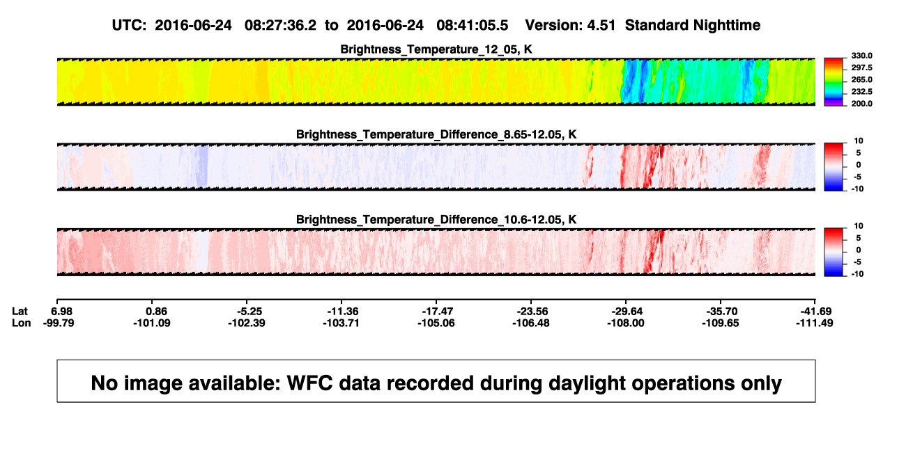This screenshot has height=464, width=906.
Task: Click the 200.0 colorbar label
Action: (x=861, y=103)
